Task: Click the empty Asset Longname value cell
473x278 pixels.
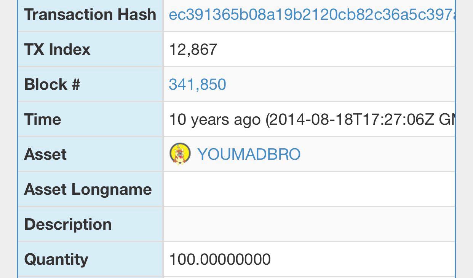Action: [x=309, y=189]
